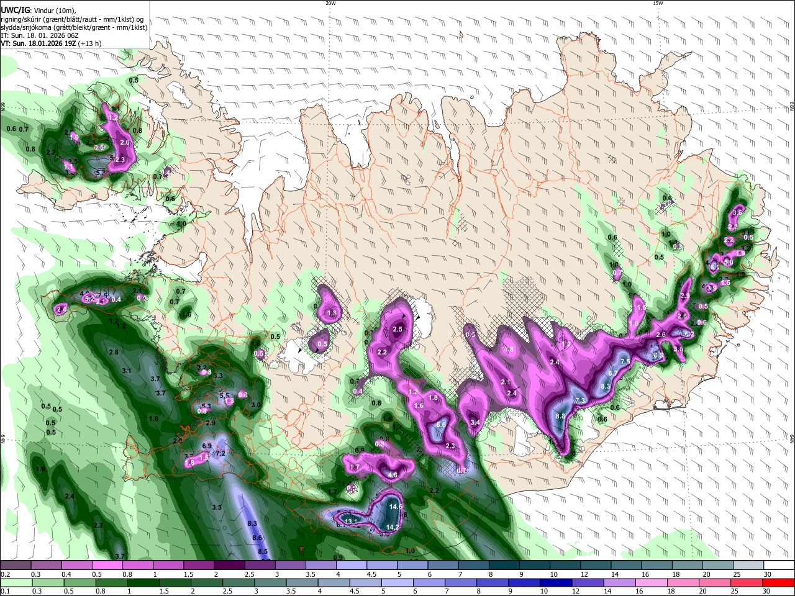Click the 8.6 precipitation value on the map
This screenshot has height=596, width=795.
point(258,538)
